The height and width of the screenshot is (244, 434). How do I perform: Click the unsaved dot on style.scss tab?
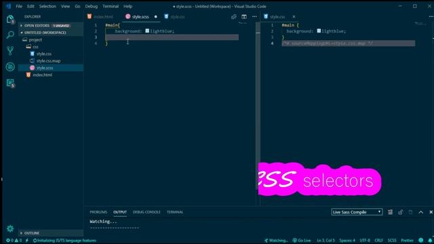[155, 17]
